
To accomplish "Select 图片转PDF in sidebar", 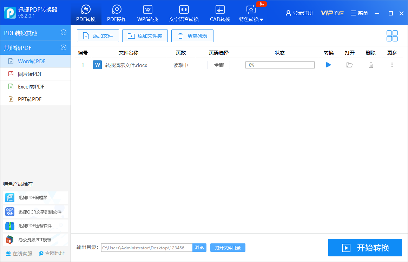I will [35, 74].
